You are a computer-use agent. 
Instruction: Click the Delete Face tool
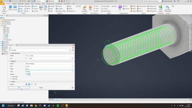(x=71, y=11)
